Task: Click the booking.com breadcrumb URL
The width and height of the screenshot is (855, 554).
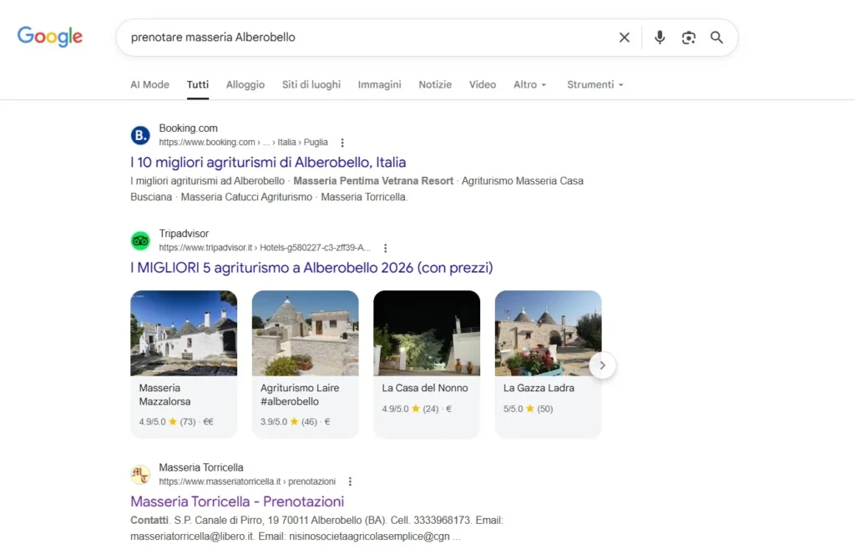Action: click(243, 142)
